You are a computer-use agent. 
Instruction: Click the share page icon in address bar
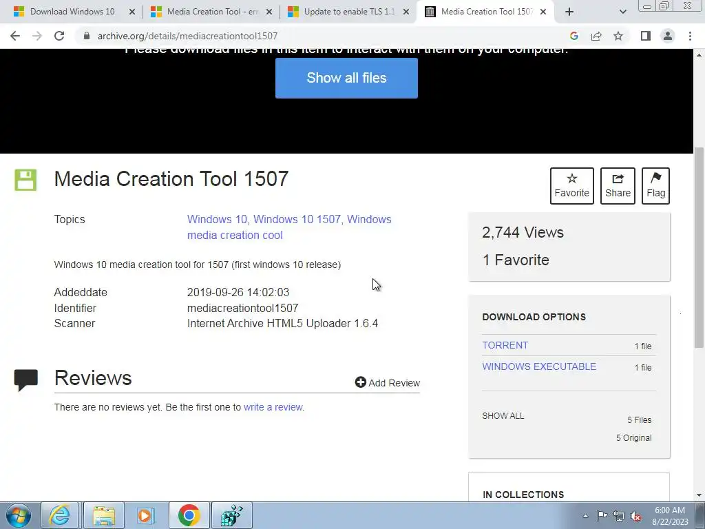coord(596,36)
